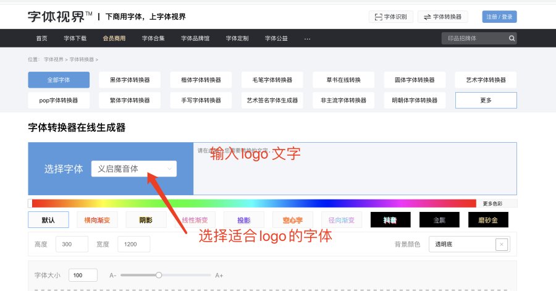Screen dimensions: 556x291
Task: Open 字体转换器 from the top header
Action: click(442, 17)
